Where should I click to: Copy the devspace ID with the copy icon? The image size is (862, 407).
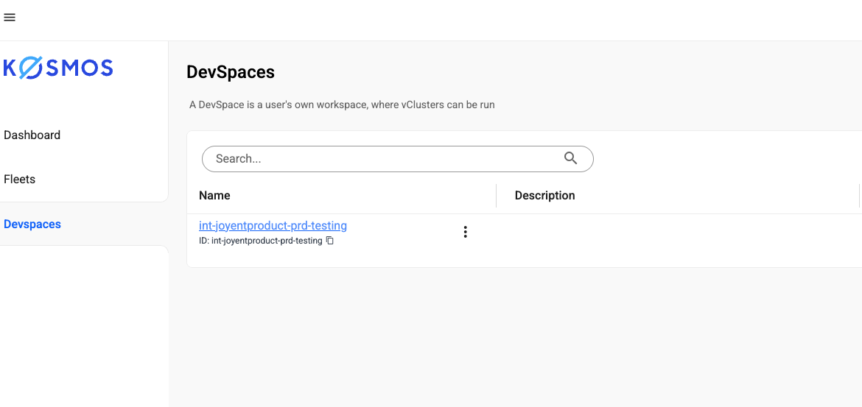(330, 241)
